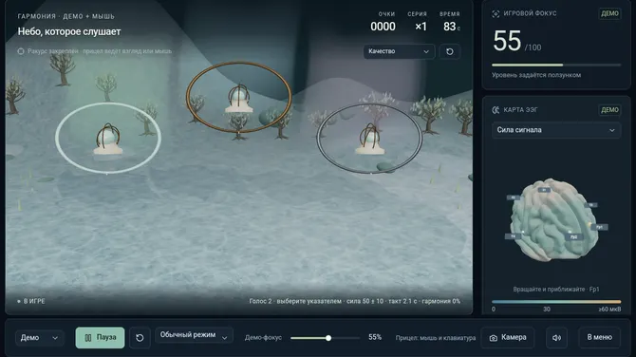Click the Карта ЭЭГ brain icon
This screenshot has width=636, height=357.
coord(496,110)
